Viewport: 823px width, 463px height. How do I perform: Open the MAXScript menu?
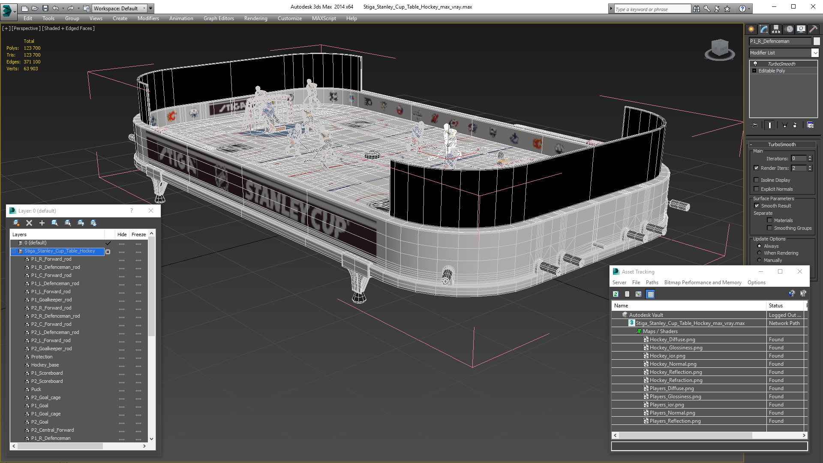click(x=324, y=18)
